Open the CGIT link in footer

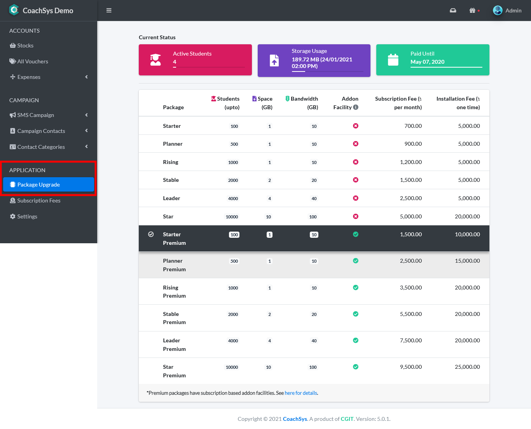[x=347, y=419]
